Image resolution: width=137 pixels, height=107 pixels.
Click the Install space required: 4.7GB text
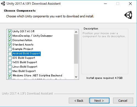coord(105,78)
